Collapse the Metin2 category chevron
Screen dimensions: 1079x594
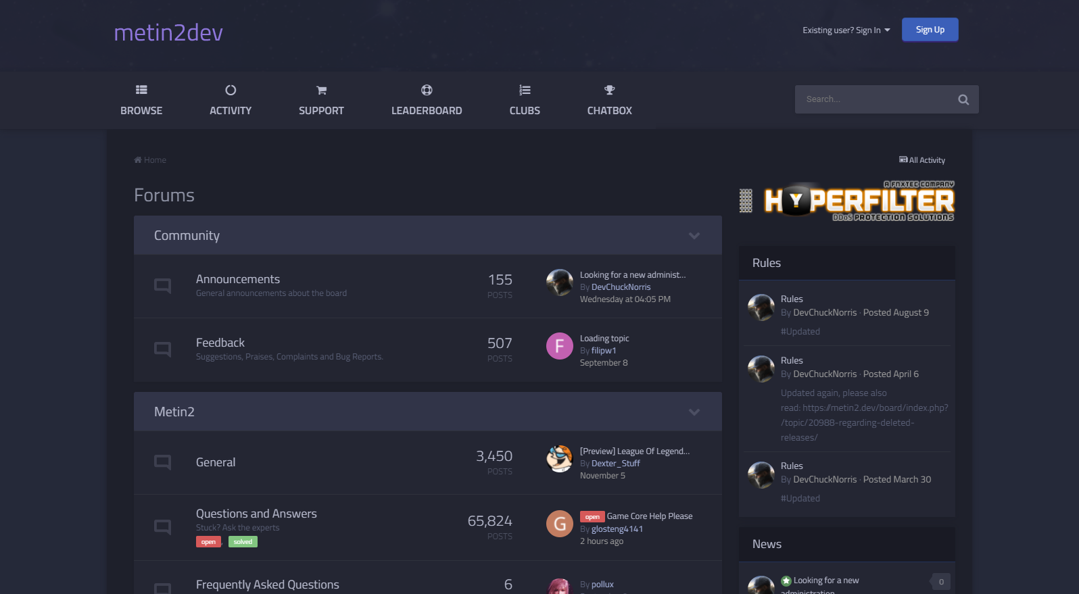(694, 412)
